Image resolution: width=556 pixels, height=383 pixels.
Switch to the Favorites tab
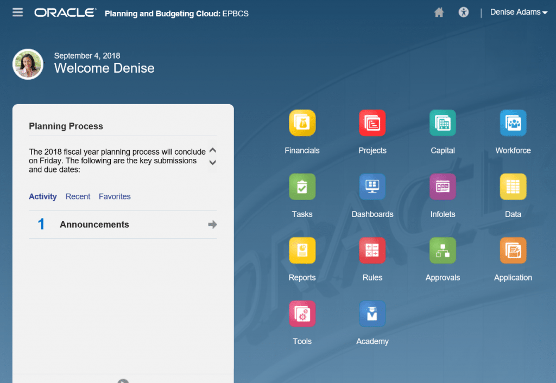pyautogui.click(x=115, y=196)
